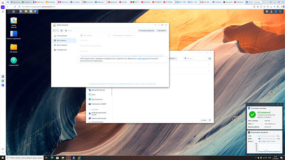Open Opera icon on Windows taskbar
Image resolution: width=285 pixels, height=160 pixels.
click(x=68, y=158)
